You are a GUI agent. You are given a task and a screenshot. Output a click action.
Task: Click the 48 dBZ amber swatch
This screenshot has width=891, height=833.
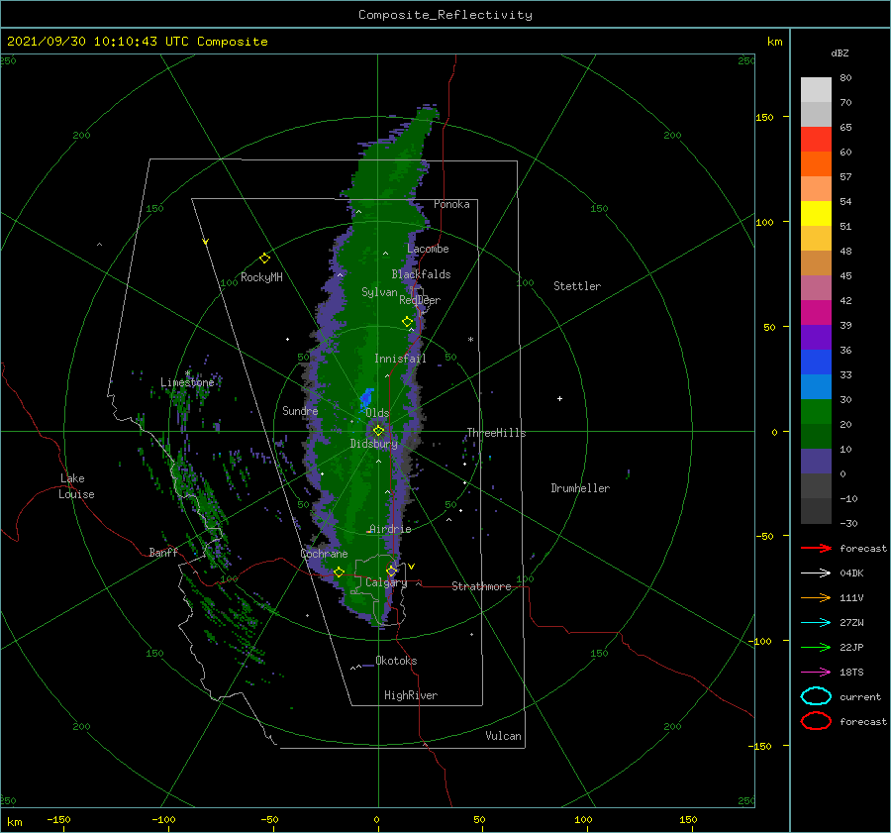coord(816,262)
